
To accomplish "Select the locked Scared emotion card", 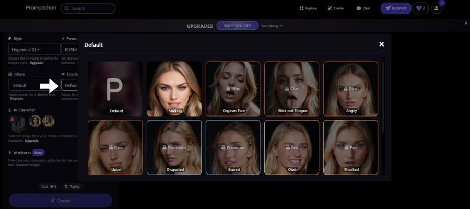I will [233, 147].
